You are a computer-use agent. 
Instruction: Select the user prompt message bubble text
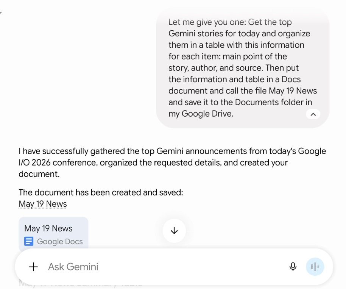pos(243,68)
